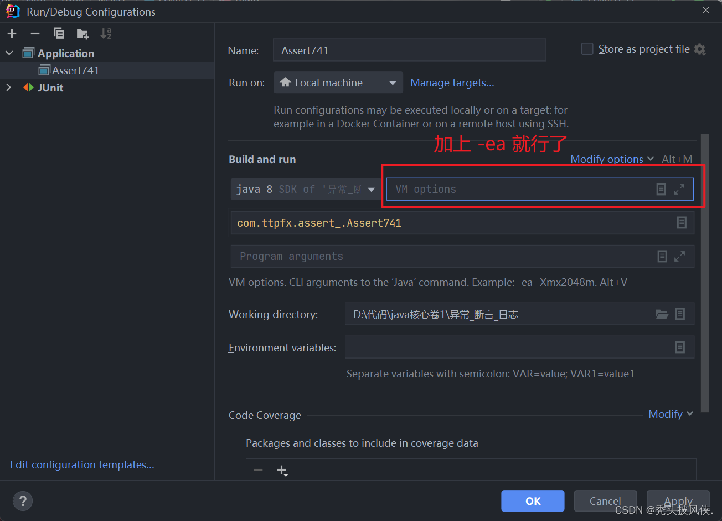Add coverage package or class
722x521 pixels.
(282, 470)
